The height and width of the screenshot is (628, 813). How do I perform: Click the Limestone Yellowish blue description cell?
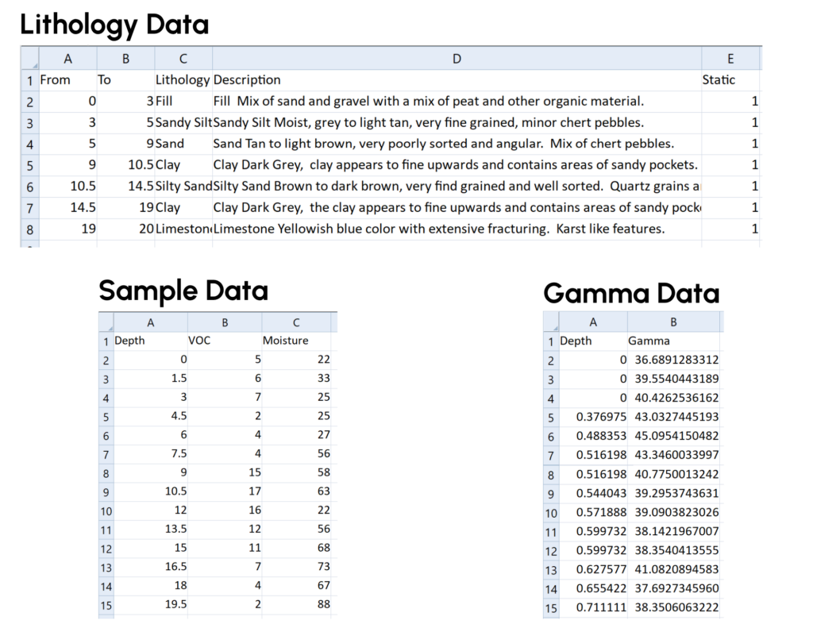tap(457, 229)
